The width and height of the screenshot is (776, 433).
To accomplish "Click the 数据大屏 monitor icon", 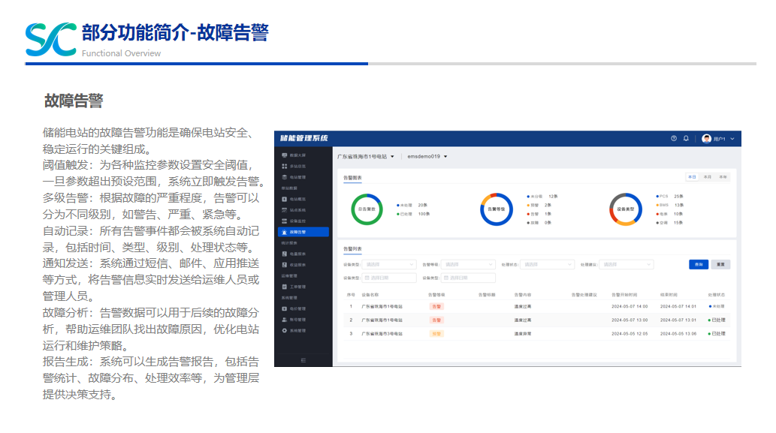I will click(x=284, y=155).
